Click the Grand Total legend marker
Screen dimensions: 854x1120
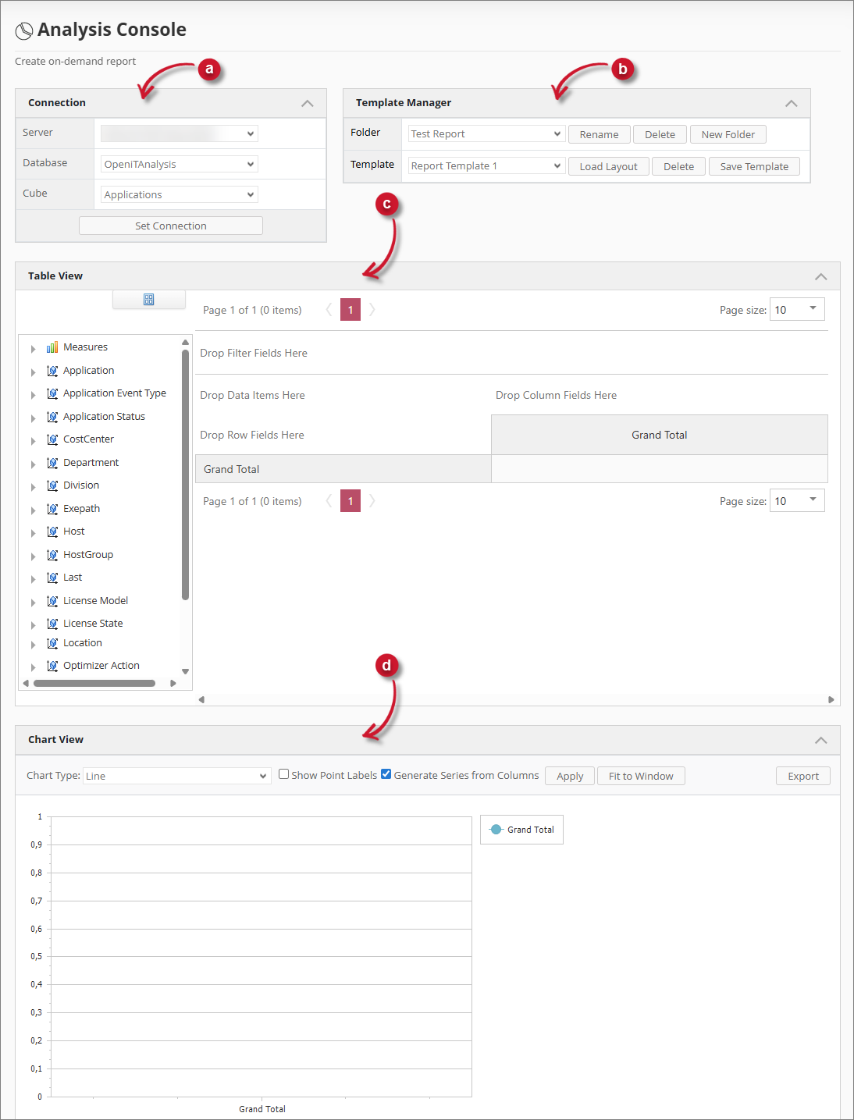pyautogui.click(x=496, y=830)
